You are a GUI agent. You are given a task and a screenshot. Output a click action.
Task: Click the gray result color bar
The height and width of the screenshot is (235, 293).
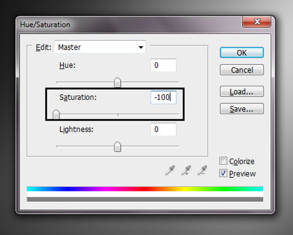pos(145,199)
